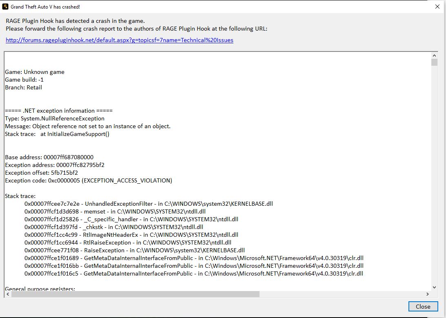Click the 'Base address' line in report
The height and width of the screenshot is (318, 446).
point(49,157)
